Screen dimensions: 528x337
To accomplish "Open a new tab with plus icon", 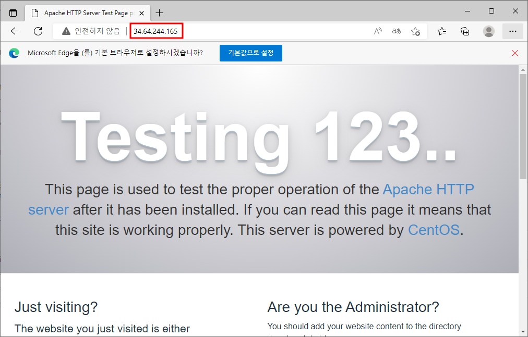I will point(159,13).
